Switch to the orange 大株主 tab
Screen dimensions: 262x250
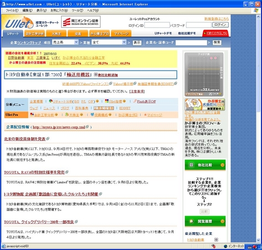click(x=56, y=34)
